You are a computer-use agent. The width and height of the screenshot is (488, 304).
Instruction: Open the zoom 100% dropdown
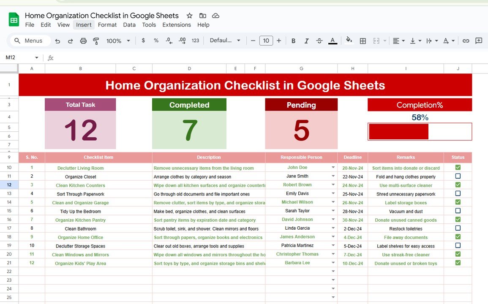tap(118, 41)
